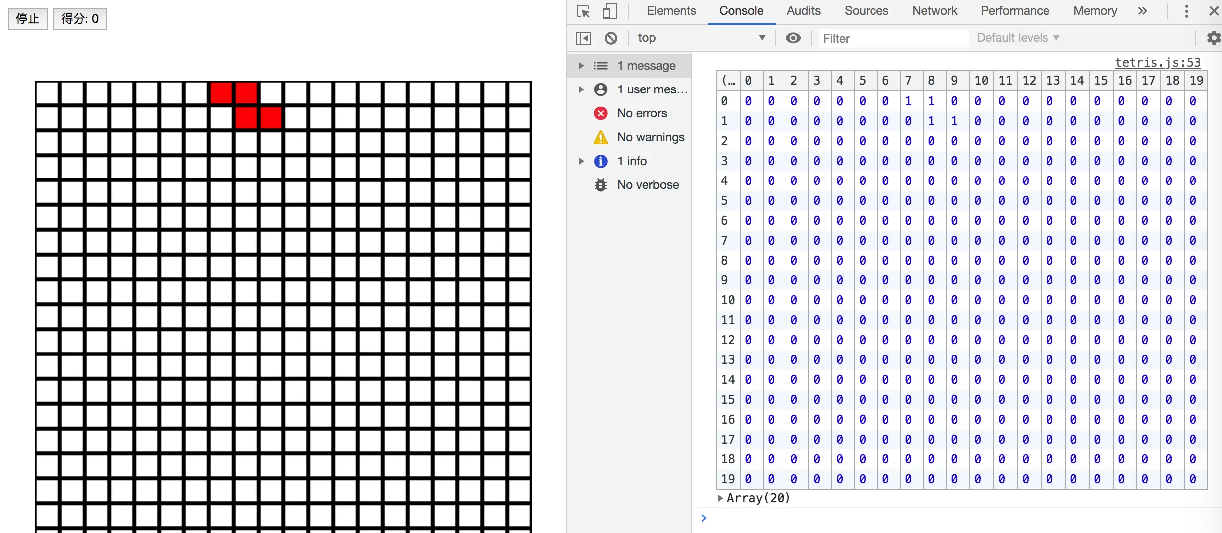Click the user messages avatar icon
This screenshot has height=533, width=1222.
pyautogui.click(x=601, y=89)
